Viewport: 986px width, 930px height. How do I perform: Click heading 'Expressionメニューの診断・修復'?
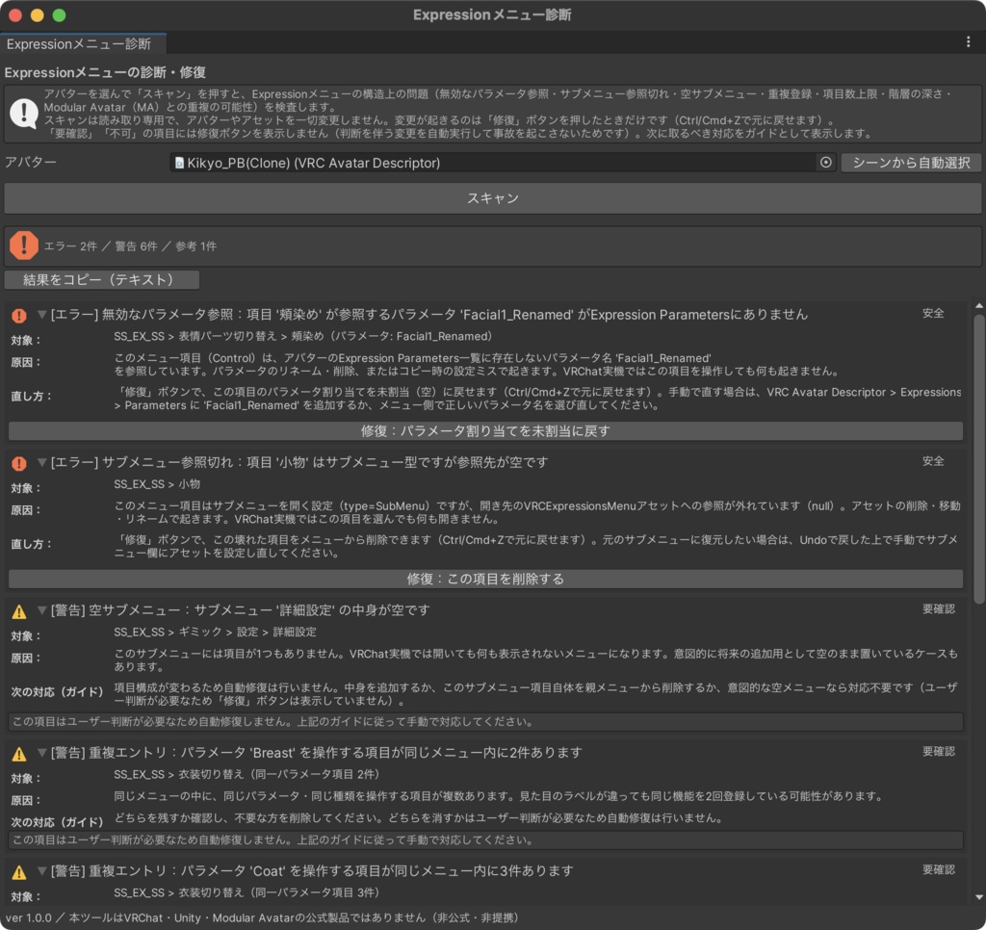105,72
